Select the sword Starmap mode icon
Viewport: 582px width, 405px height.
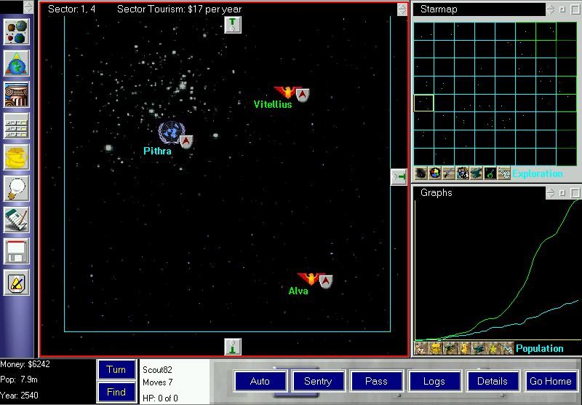(449, 173)
